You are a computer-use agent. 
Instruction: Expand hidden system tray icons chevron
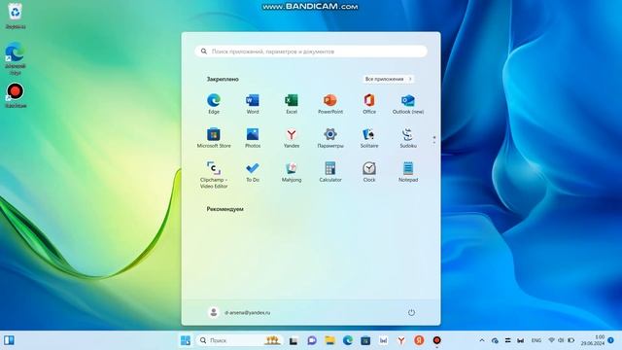482,340
